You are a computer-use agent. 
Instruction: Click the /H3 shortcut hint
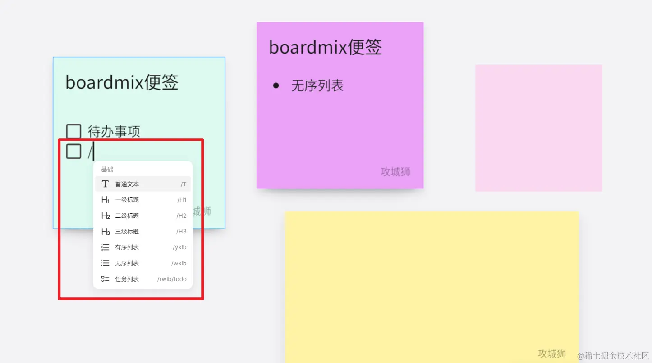181,231
